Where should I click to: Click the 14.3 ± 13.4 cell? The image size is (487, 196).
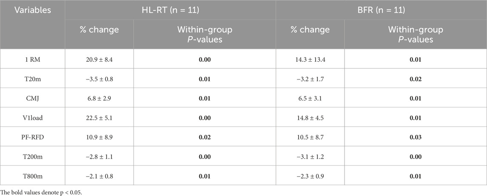pyautogui.click(x=310, y=59)
